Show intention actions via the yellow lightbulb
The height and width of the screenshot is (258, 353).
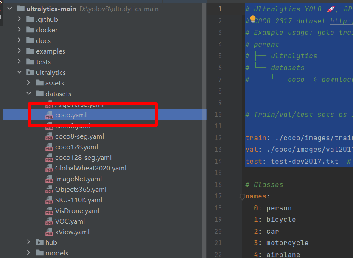click(253, 19)
